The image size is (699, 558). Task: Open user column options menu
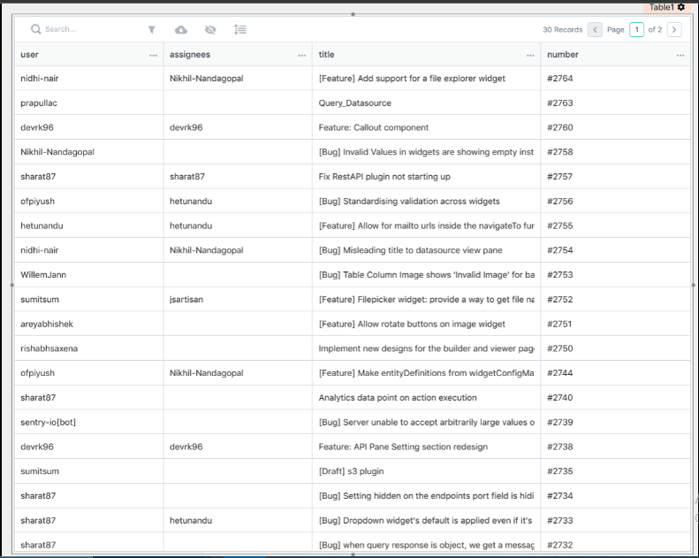(x=154, y=56)
